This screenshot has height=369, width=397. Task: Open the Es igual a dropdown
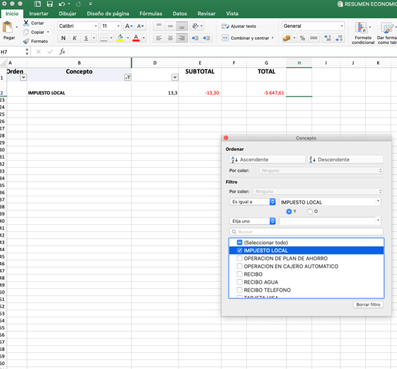tap(252, 202)
